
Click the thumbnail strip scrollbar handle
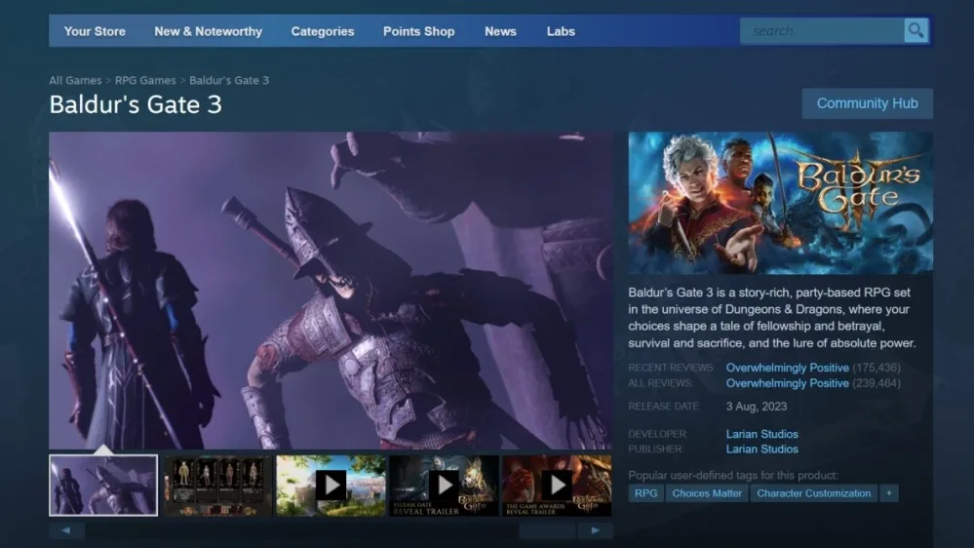[547, 530]
